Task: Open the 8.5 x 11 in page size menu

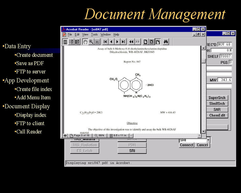Action: (x=118, y=135)
